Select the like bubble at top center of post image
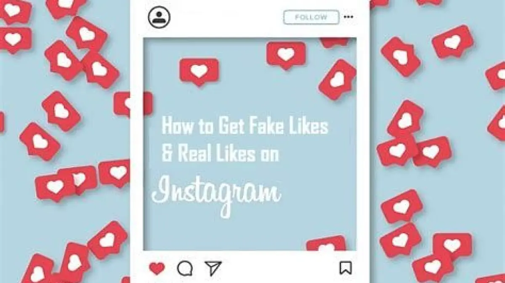 [x=286, y=55]
